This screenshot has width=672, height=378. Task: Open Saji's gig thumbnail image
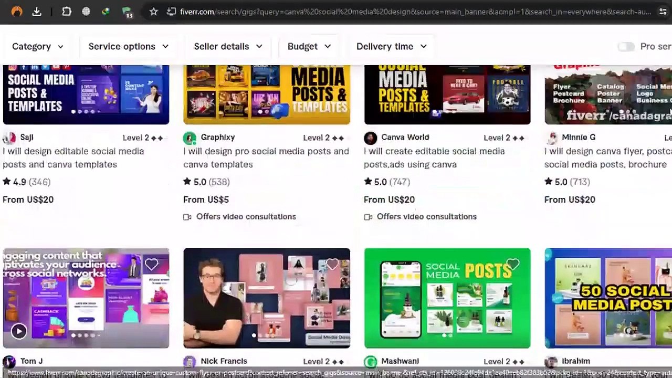86,94
